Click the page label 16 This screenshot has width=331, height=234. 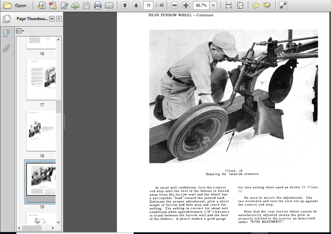click(42, 53)
